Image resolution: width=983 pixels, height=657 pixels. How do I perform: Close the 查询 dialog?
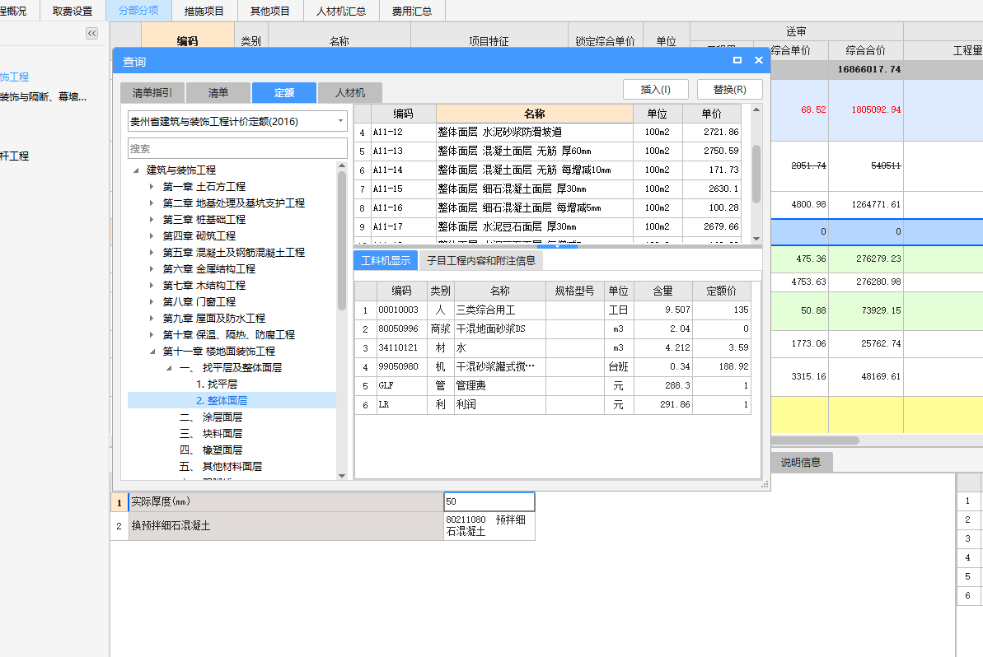click(759, 60)
